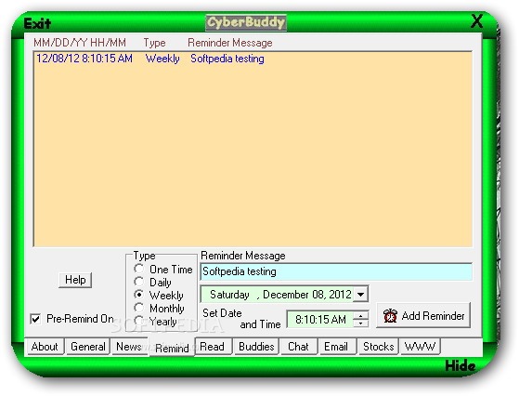Viewport: 519px width, 396px height.
Task: Open the date picker dropdown arrow
Action: (x=360, y=295)
